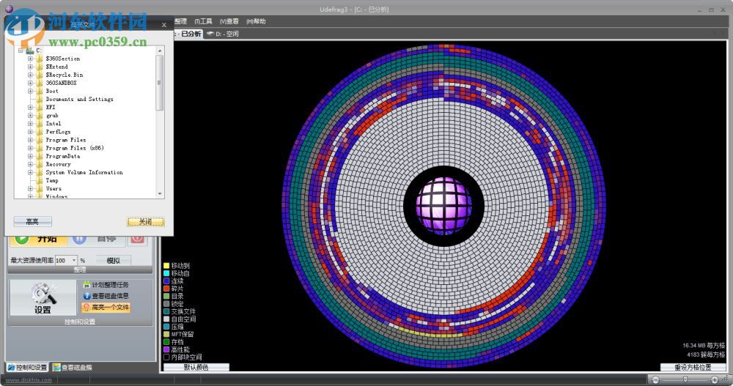The image size is (733, 386).
Task: Expand the $360Section folder
Action: coord(30,59)
